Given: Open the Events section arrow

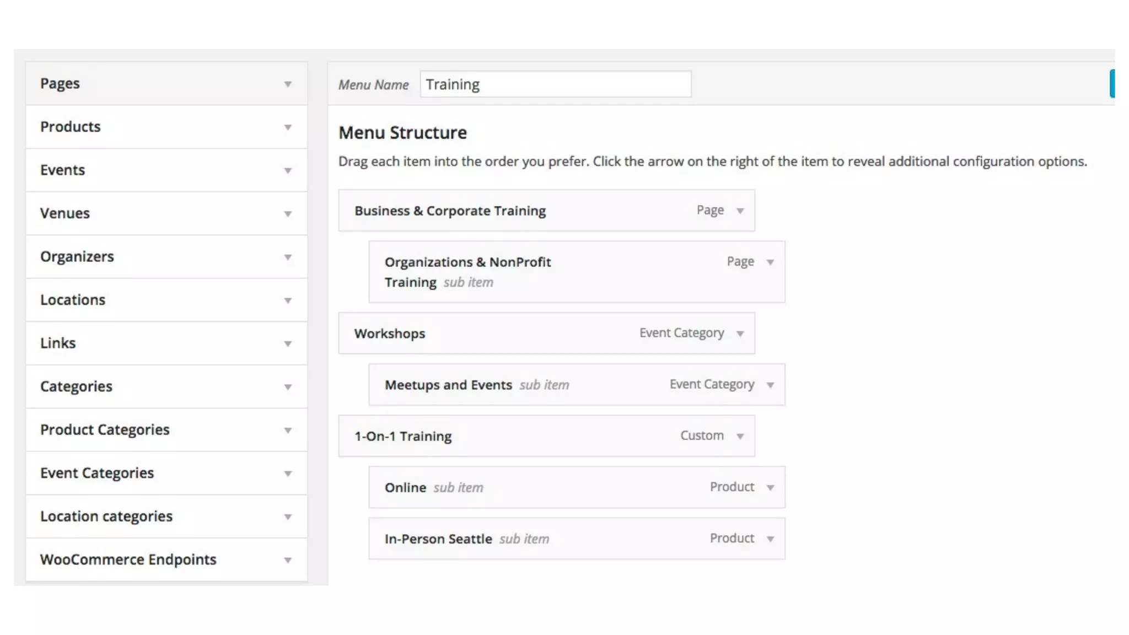Looking at the screenshot, I should point(287,171).
